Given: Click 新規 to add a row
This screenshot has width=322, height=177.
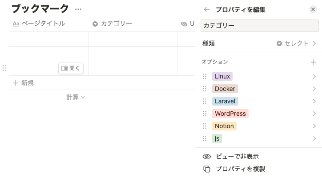Looking at the screenshot, I should 28,83.
